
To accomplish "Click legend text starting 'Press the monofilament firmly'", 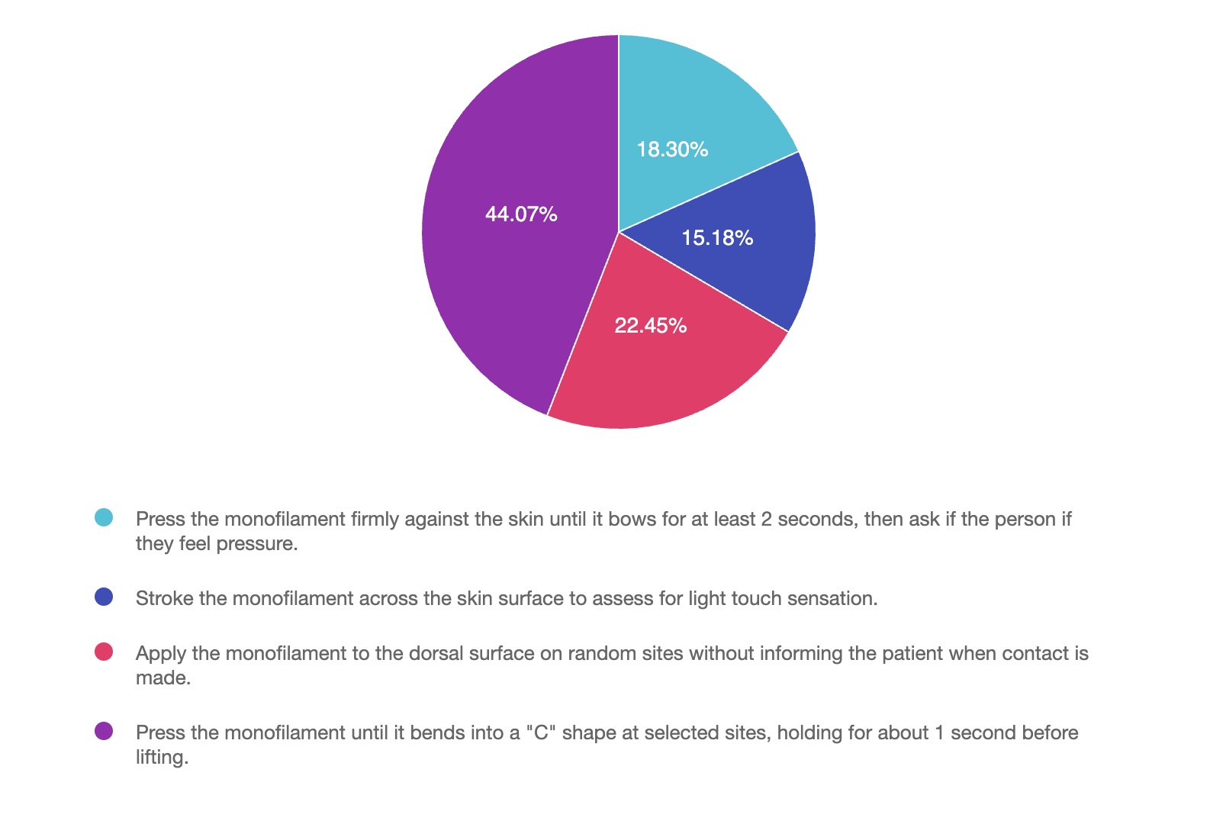I will [x=603, y=520].
